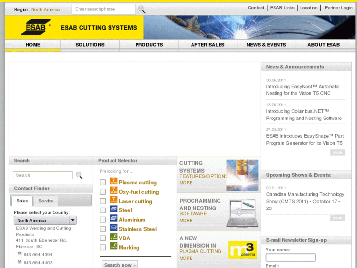Check the Plasma cutting checkbox
Screen dimensions: 357x268
click(x=103, y=182)
